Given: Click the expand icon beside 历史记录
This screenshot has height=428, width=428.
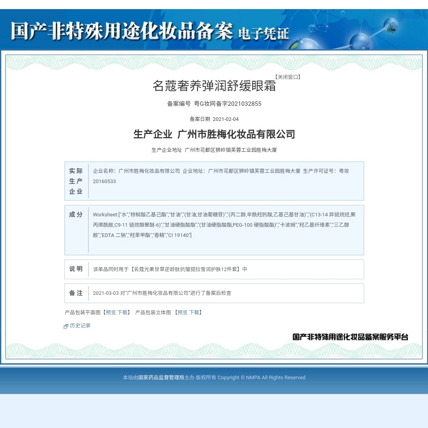Looking at the screenshot, I should coord(66,326).
